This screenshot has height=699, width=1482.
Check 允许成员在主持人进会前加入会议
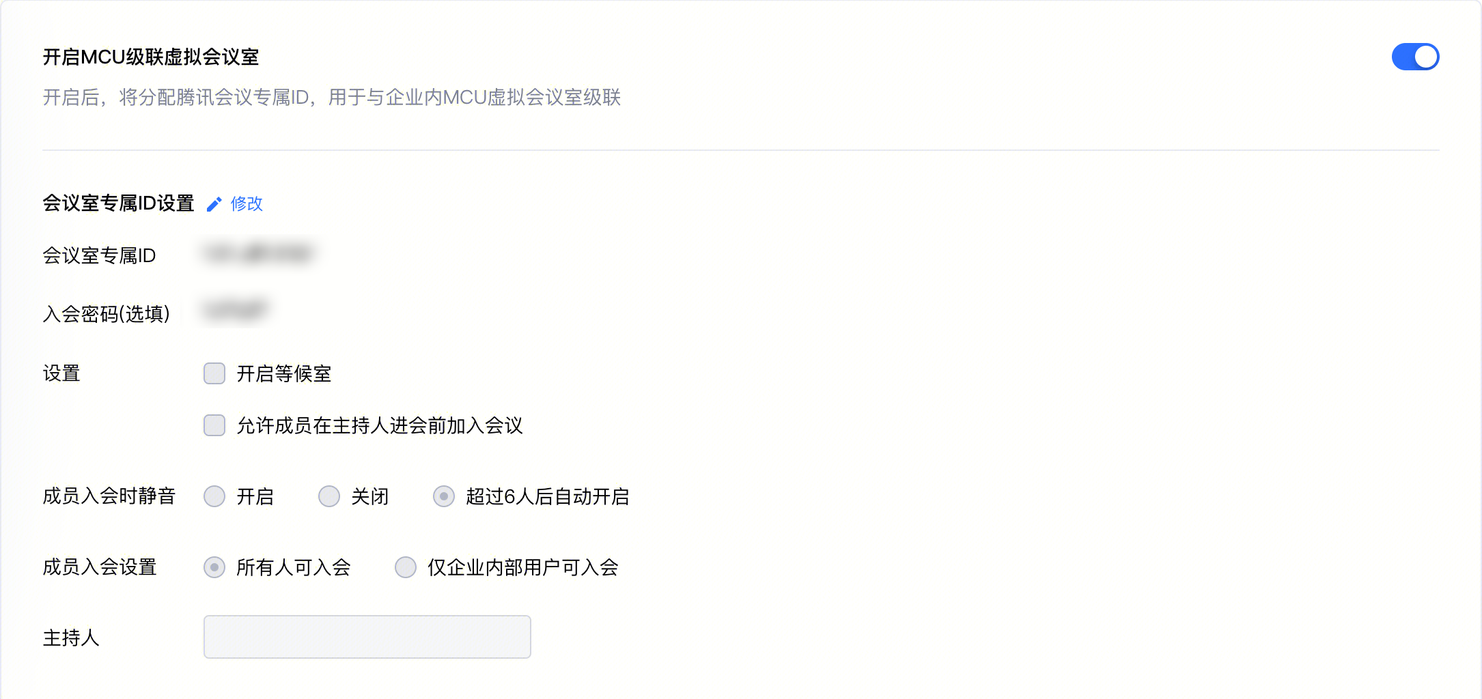click(x=214, y=425)
